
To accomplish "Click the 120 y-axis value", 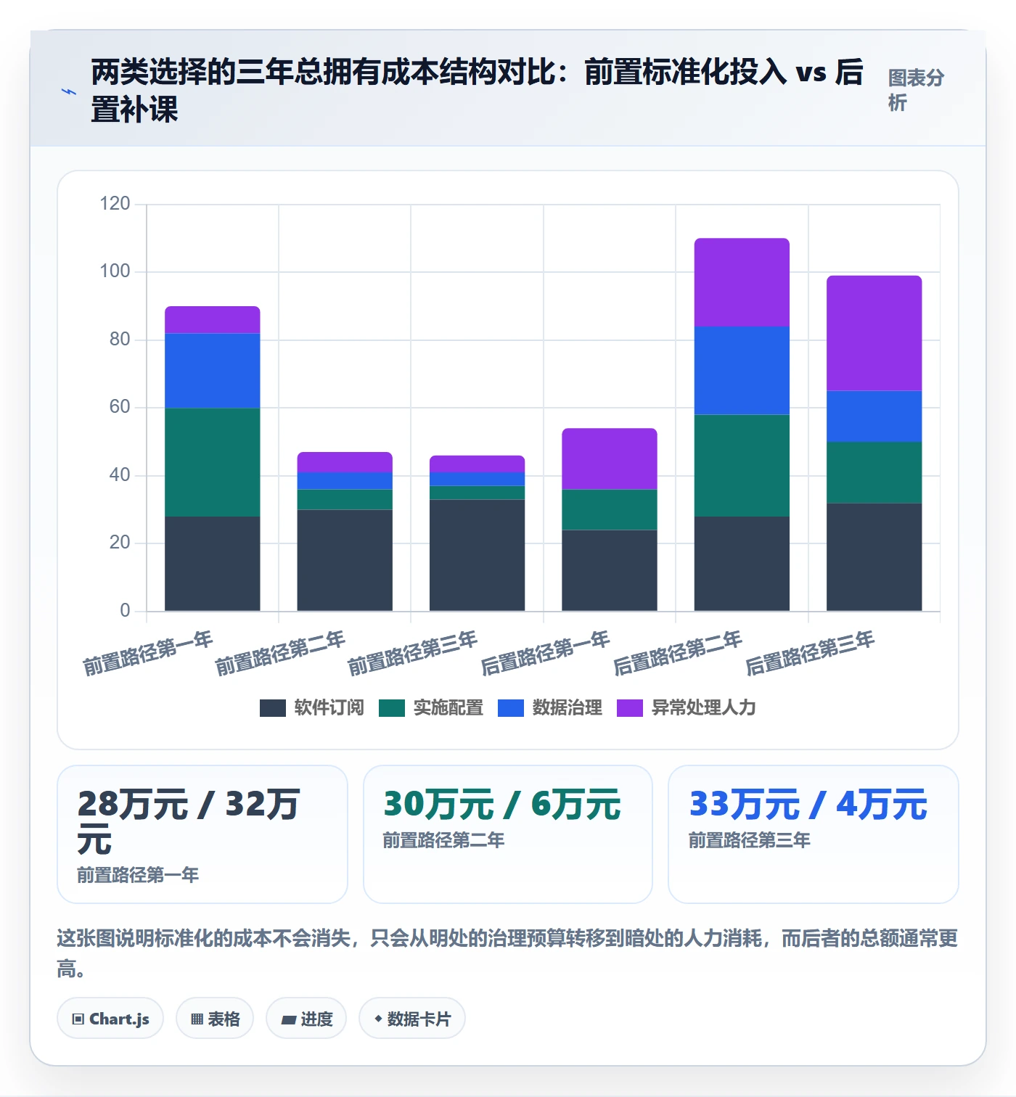I will [x=115, y=204].
